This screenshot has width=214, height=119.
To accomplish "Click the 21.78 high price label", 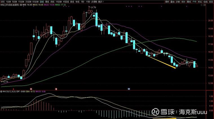I will [93, 8].
